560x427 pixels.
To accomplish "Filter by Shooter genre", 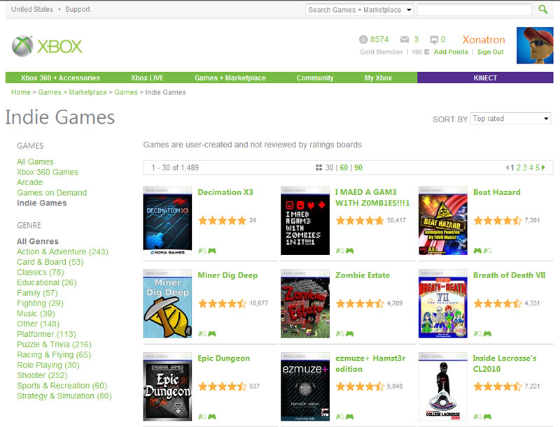I will tap(42, 375).
